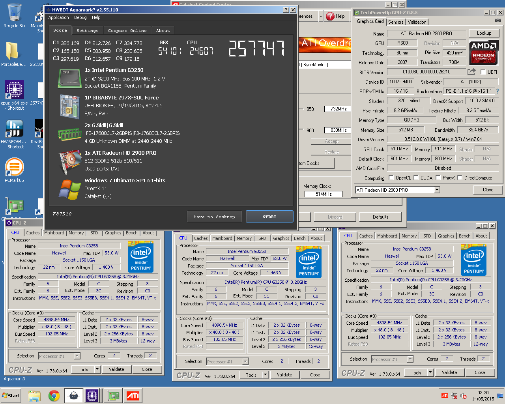505x404 pixels.
Task: Open Google Chrome from the taskbar
Action: pos(54,396)
